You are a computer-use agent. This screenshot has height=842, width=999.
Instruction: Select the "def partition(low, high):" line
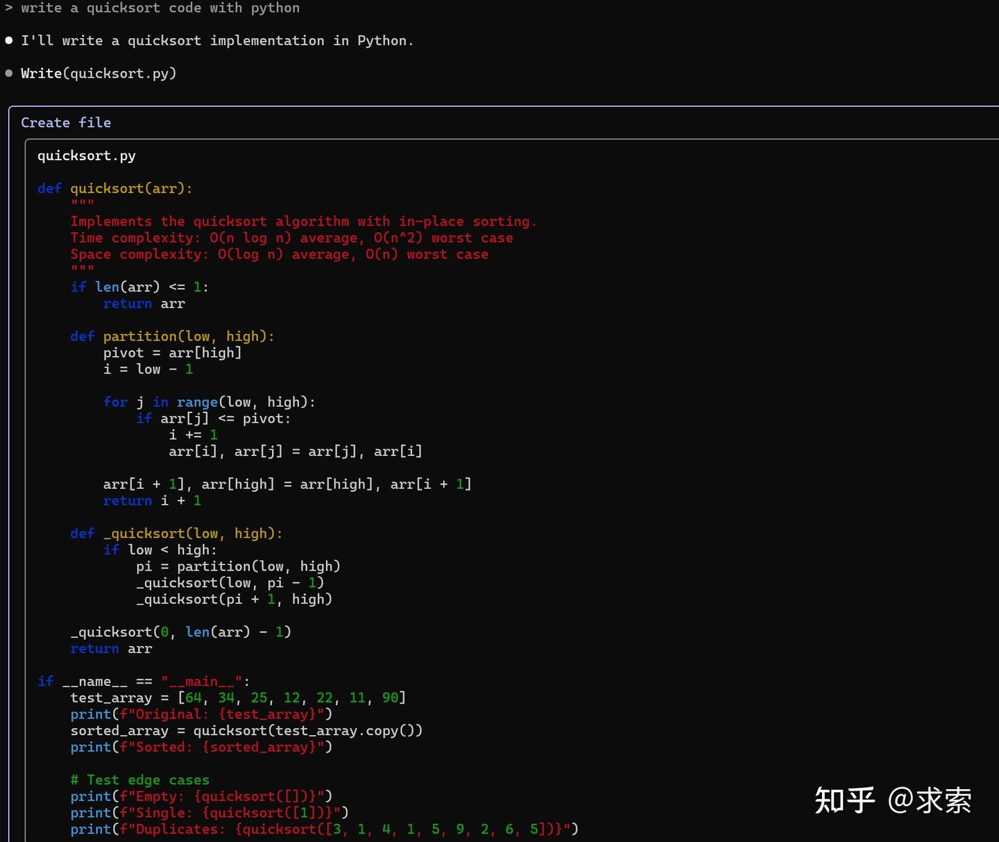[x=172, y=336]
